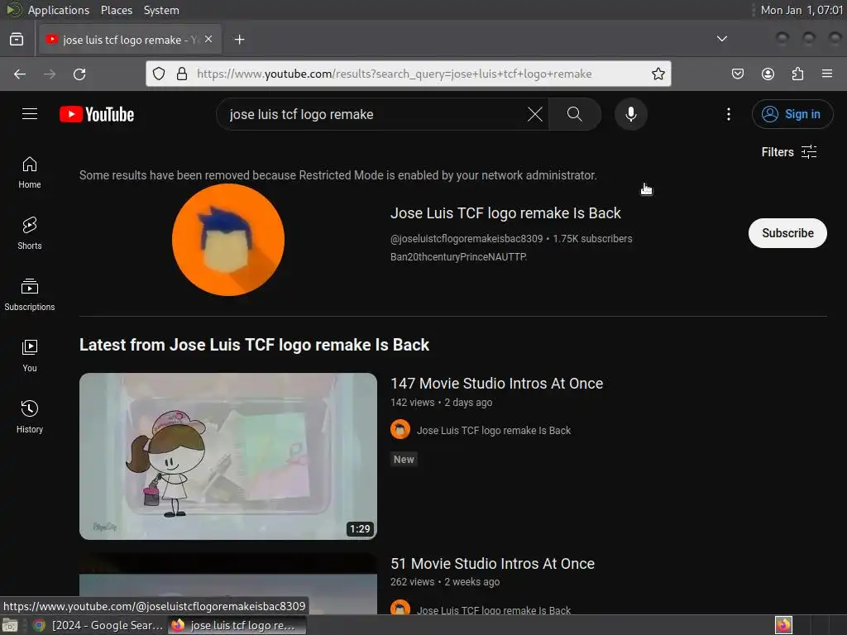The width and height of the screenshot is (847, 635).
Task: Click small channel avatar beside 147 Movie video
Action: point(400,430)
